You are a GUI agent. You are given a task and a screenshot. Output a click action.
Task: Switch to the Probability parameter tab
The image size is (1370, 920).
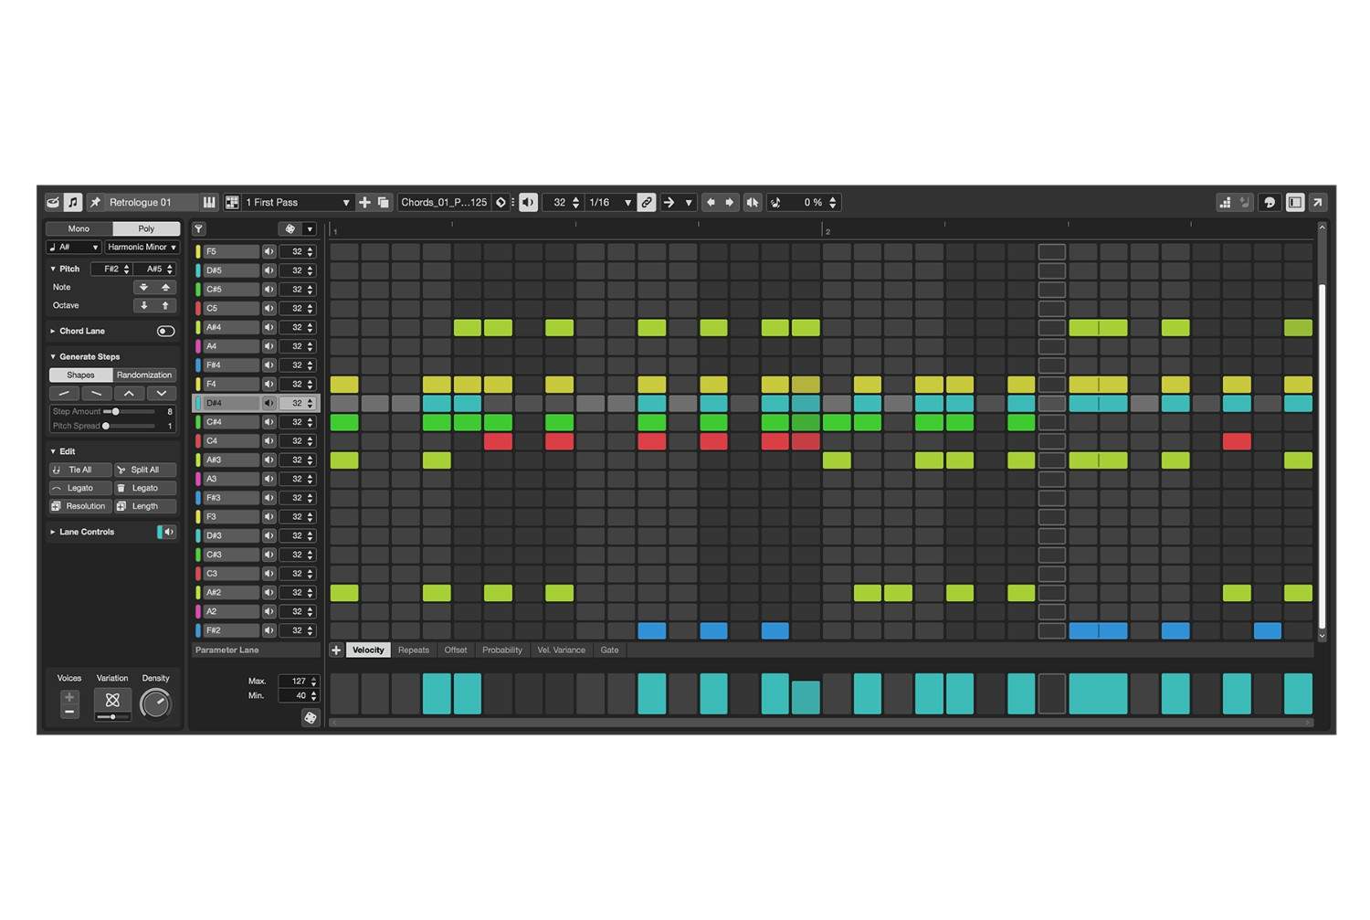pos(501,650)
